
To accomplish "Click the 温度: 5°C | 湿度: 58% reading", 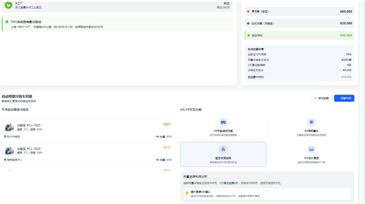I will 29,153.
